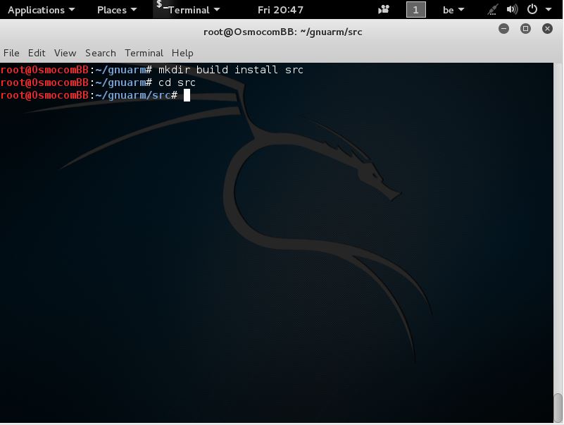Screen dimensions: 564x425
Task: Click the terminal cursor at the prompt
Action: (187, 95)
